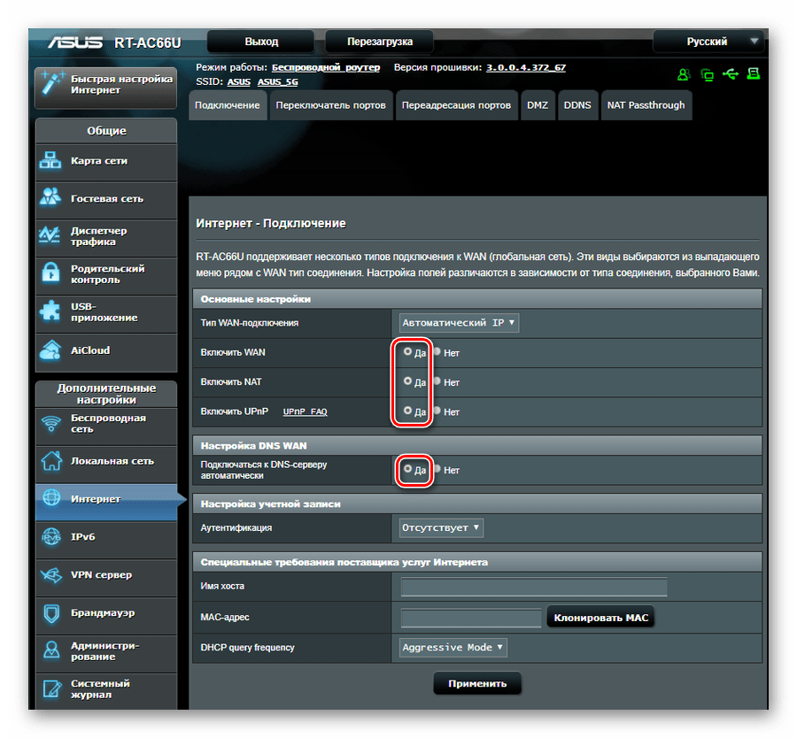Click the ASUS logo
This screenshot has height=738, width=797.
pos(75,42)
